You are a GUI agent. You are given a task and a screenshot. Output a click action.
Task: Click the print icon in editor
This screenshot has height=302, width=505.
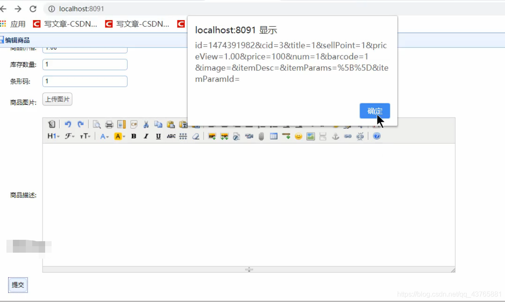(109, 124)
